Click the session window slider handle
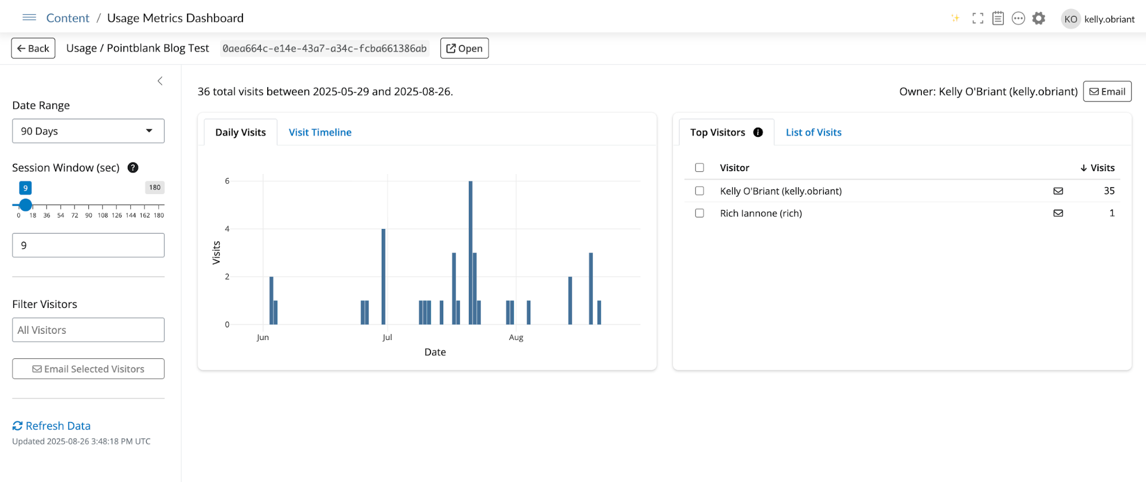Screen dimensions: 1146x482 25,205
